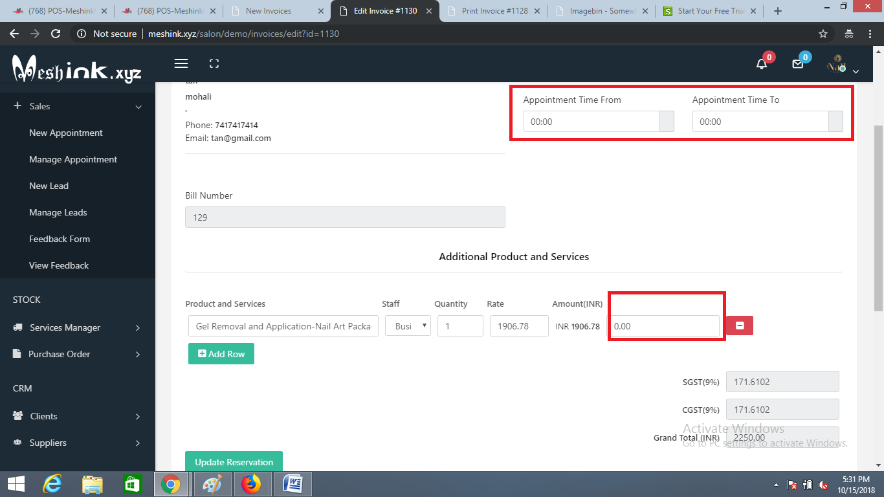
Task: Click Appointment Time From field
Action: pos(591,121)
